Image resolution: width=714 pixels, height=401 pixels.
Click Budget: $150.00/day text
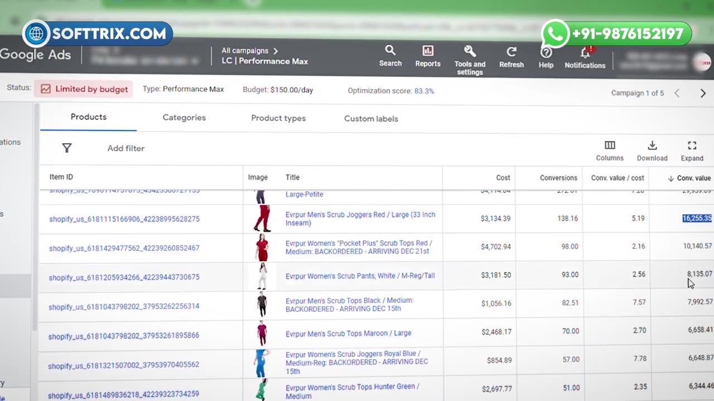pos(278,90)
